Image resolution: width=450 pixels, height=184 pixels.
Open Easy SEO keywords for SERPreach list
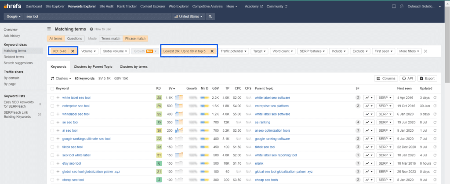click(x=18, y=104)
